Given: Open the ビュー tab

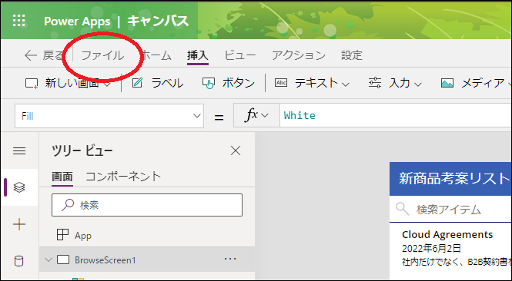Looking at the screenshot, I should point(240,55).
